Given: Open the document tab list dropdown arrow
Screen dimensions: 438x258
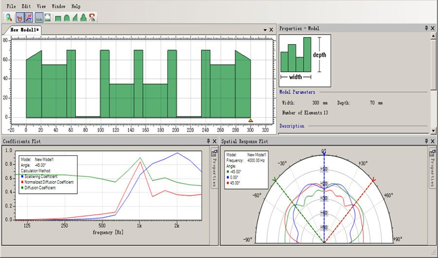Looking at the screenshot, I should click(x=265, y=30).
